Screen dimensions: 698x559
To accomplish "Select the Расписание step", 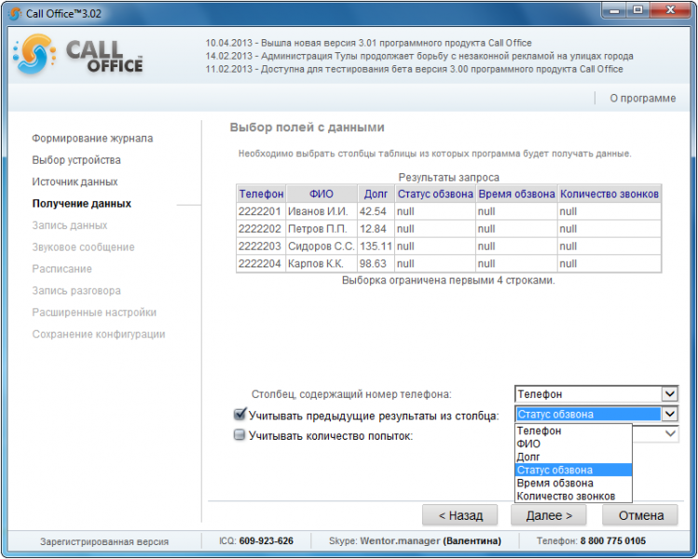I will pos(62,269).
